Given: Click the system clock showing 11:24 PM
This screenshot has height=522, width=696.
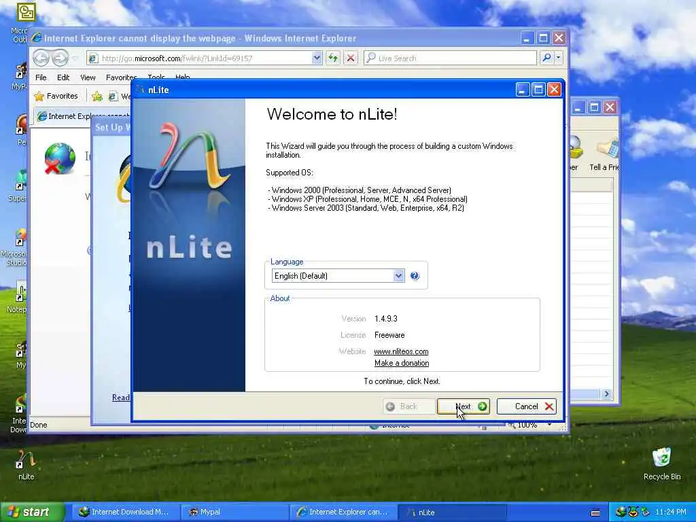Looking at the screenshot, I should (671, 512).
